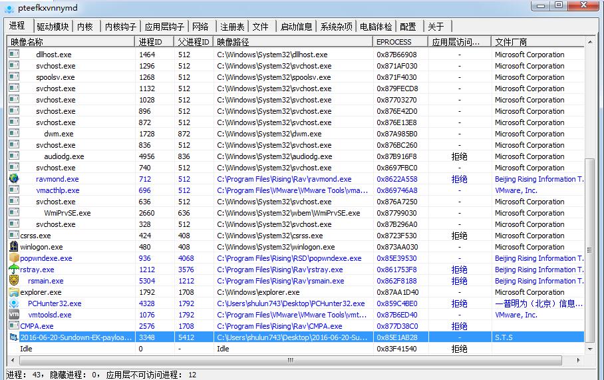Click the application icon in title bar
The width and height of the screenshot is (604, 380).
coord(9,9)
